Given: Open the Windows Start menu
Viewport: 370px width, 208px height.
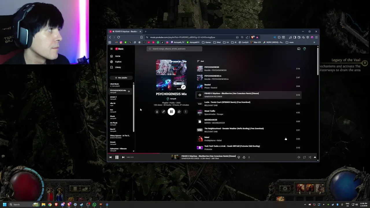Looking at the screenshot, I should tap(5, 205).
